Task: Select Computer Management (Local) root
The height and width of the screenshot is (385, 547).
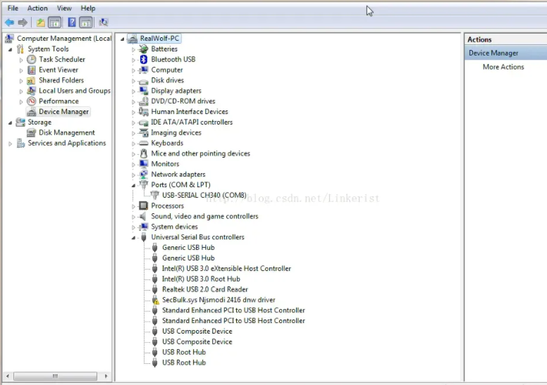Action: point(64,38)
